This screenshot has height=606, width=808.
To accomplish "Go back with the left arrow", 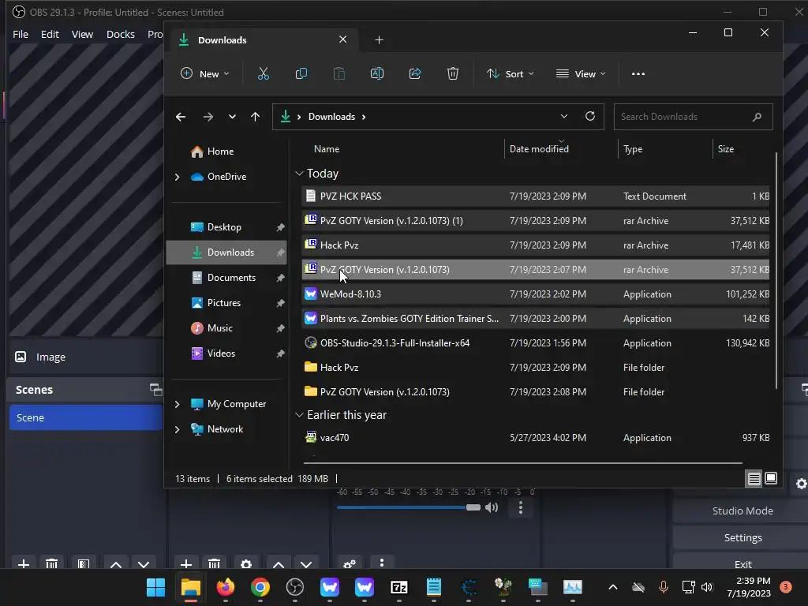I will 181,117.
